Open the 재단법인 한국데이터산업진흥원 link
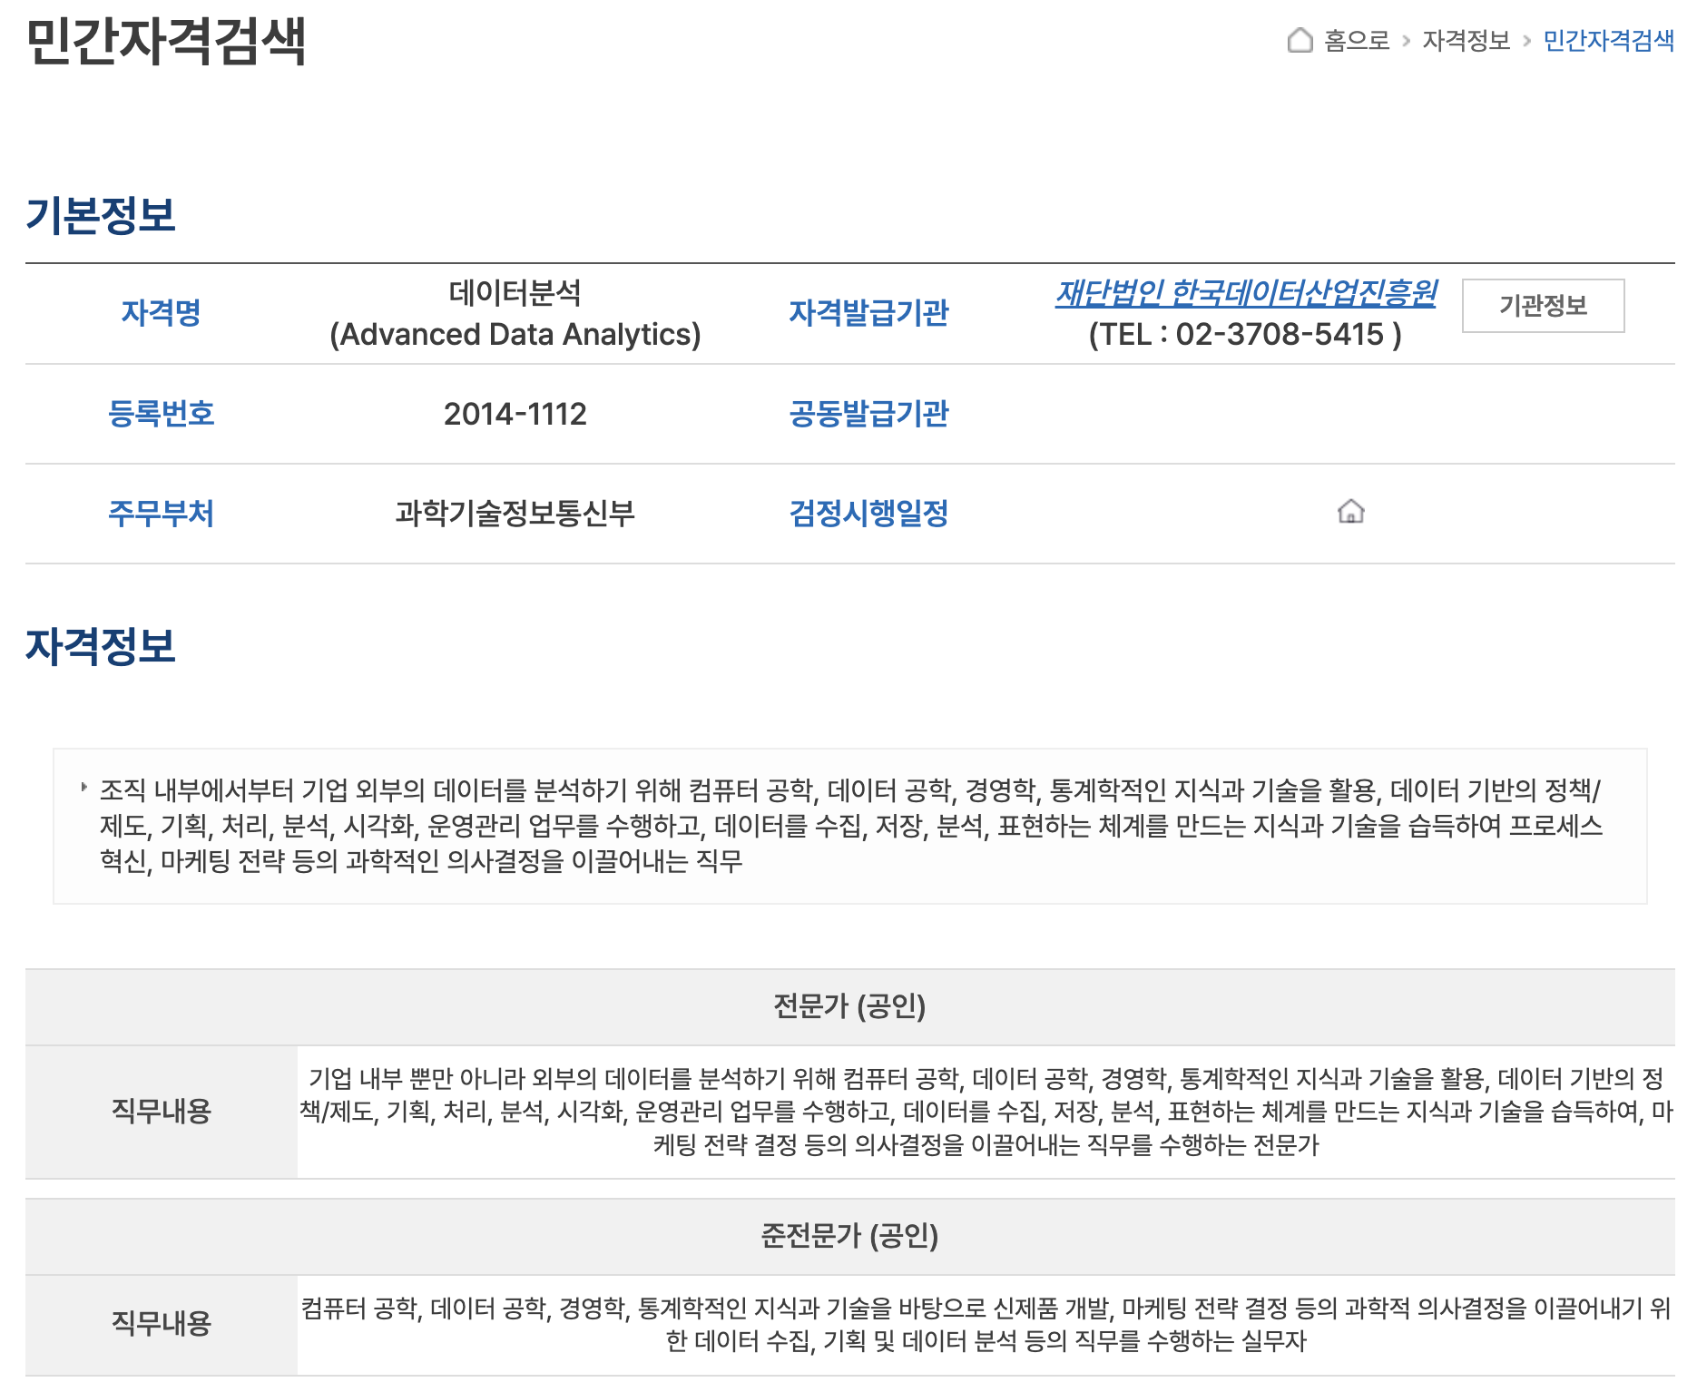The width and height of the screenshot is (1697, 1392). click(x=1245, y=292)
